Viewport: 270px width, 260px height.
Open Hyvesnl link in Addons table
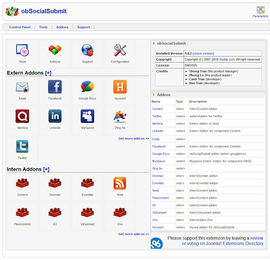pyautogui.click(x=158, y=227)
